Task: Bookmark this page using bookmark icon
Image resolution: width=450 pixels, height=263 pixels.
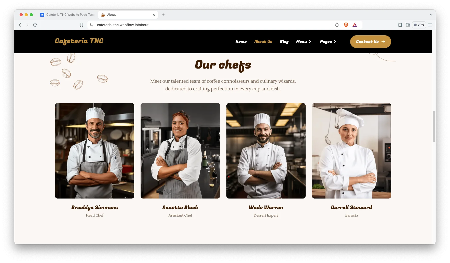Action: pyautogui.click(x=81, y=25)
